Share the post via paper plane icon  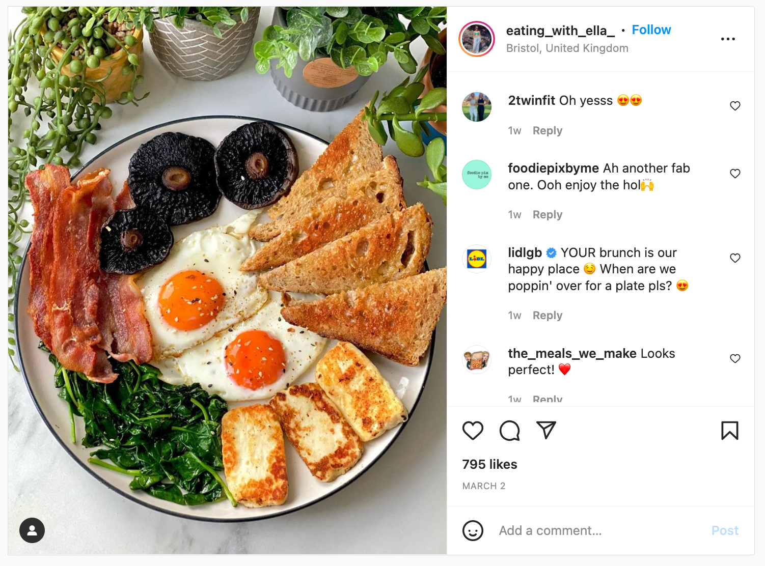(x=546, y=430)
